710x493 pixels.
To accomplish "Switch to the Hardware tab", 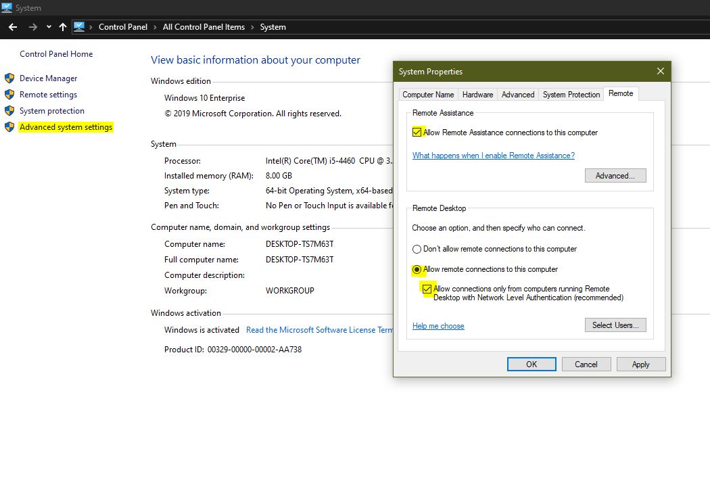I will 477,95.
